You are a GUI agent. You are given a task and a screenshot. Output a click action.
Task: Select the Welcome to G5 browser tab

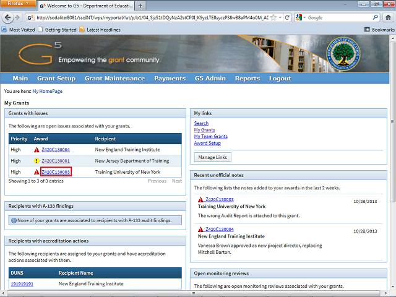86,6
